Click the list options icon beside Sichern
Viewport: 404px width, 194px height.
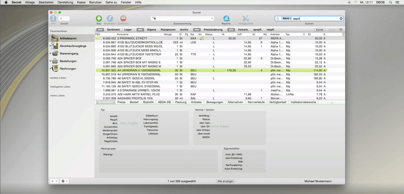(x=341, y=30)
